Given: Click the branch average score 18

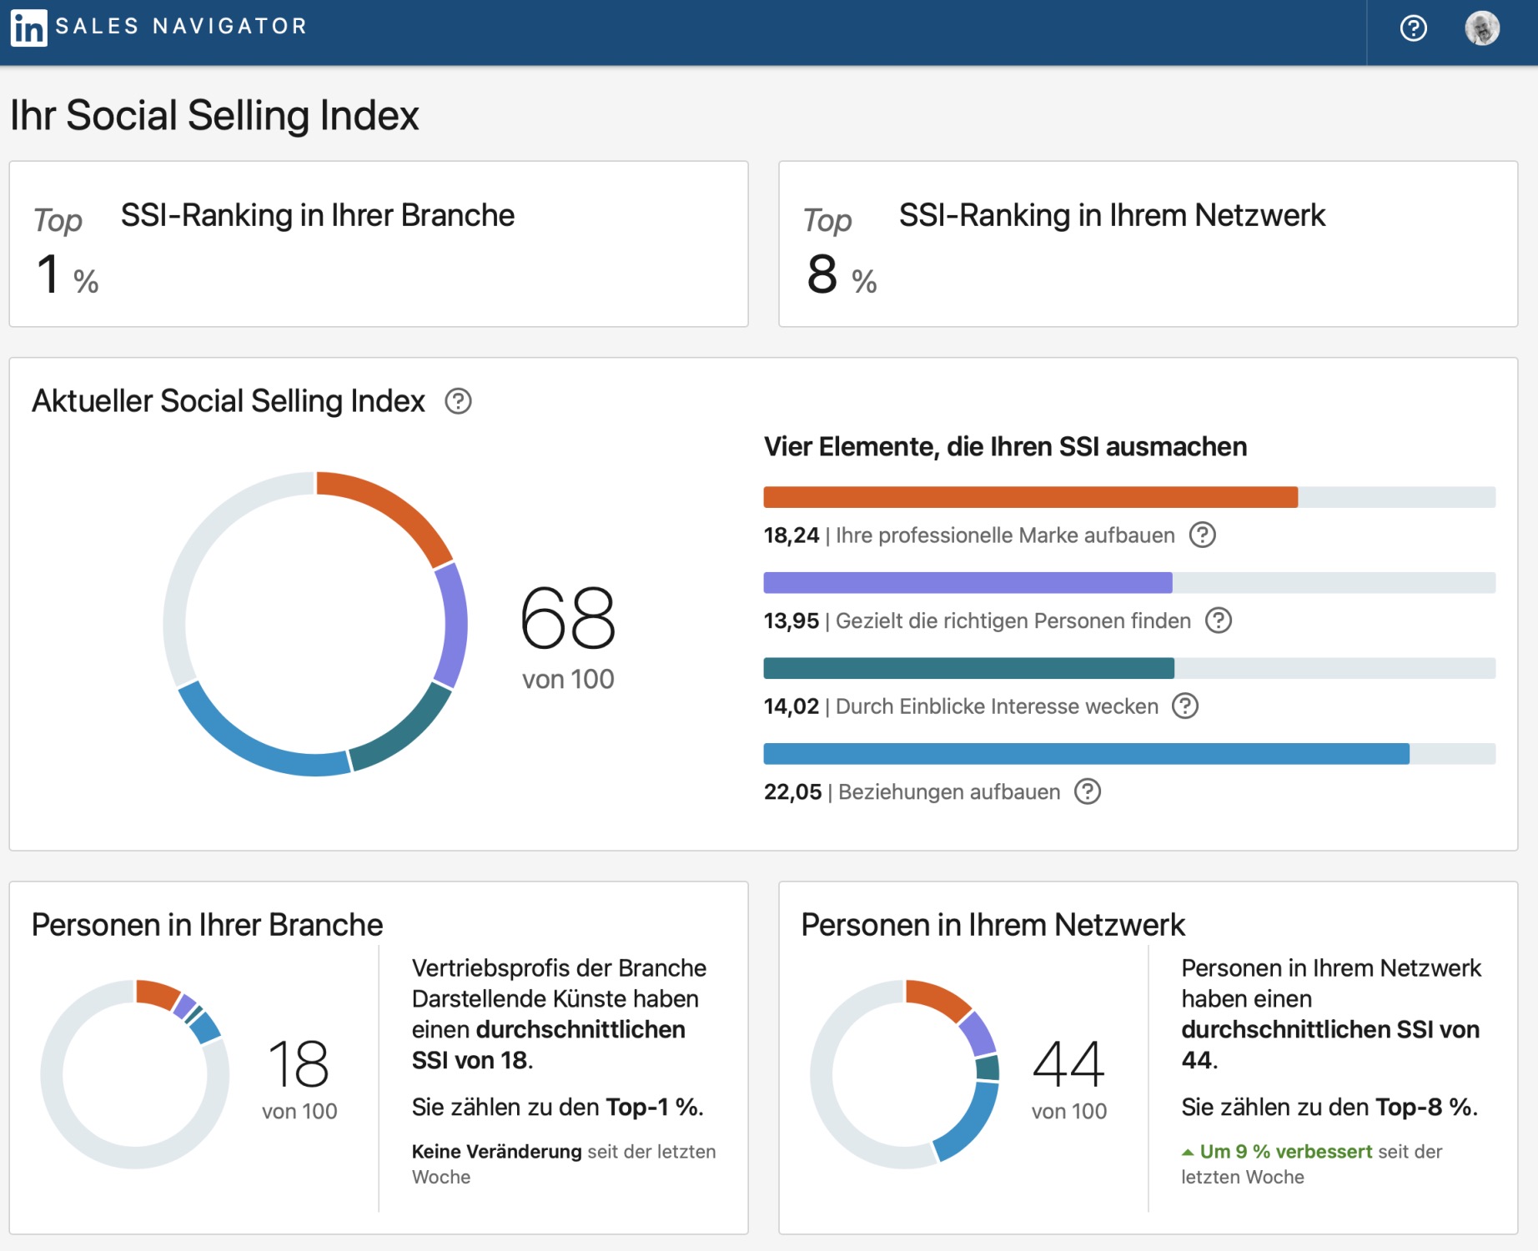Looking at the screenshot, I should 299,1064.
